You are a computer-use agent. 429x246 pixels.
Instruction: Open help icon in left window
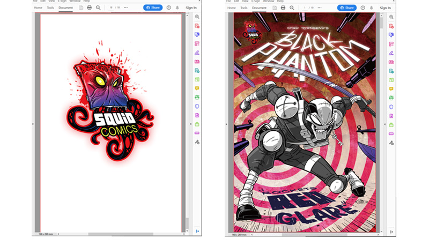(x=169, y=8)
